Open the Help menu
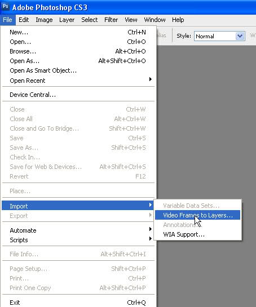 point(178,20)
